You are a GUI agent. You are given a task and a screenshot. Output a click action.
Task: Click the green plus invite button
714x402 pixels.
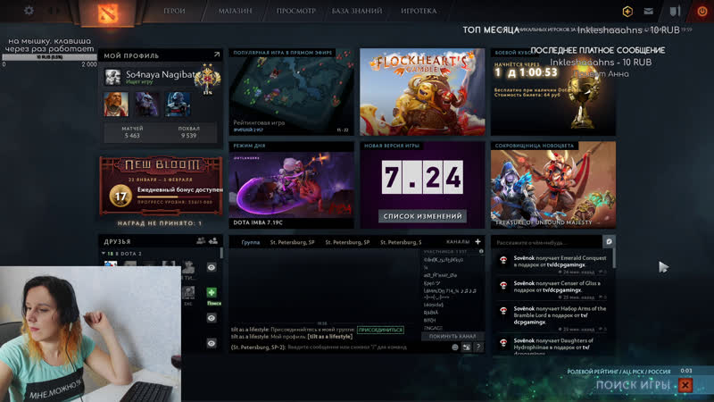coord(212,292)
